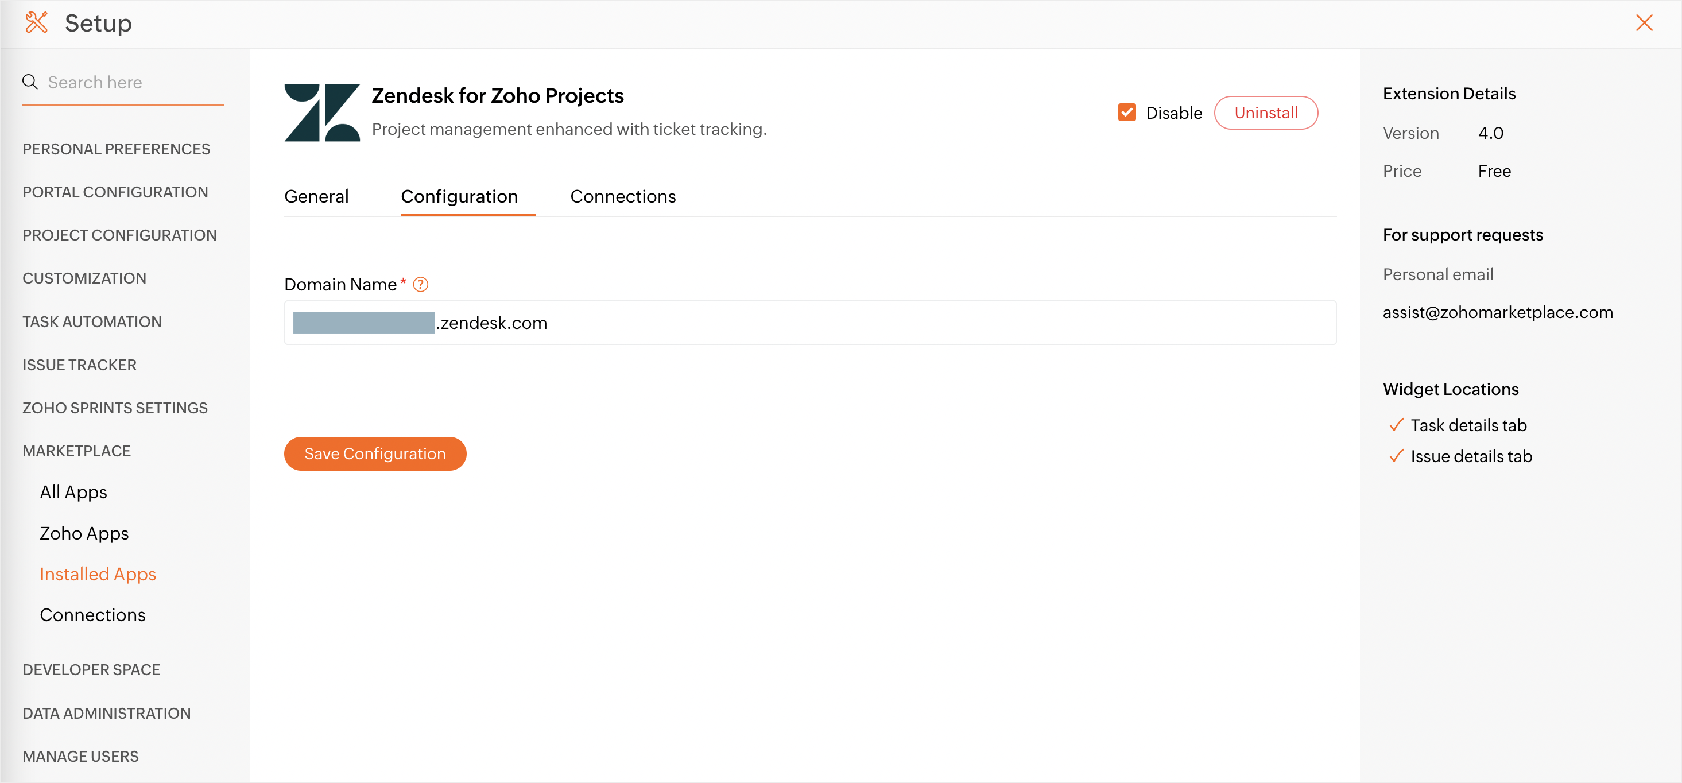Switch to the Connections tab
Image resolution: width=1682 pixels, height=783 pixels.
click(622, 196)
